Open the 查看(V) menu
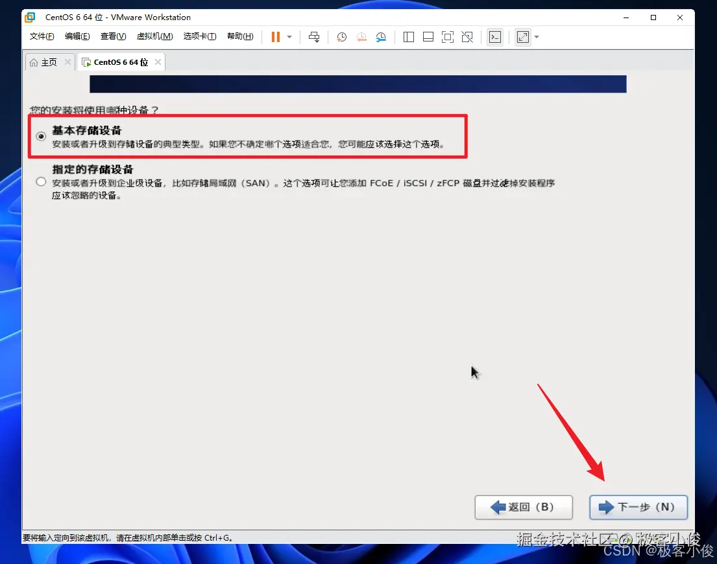Image resolution: width=717 pixels, height=564 pixels. tap(114, 36)
